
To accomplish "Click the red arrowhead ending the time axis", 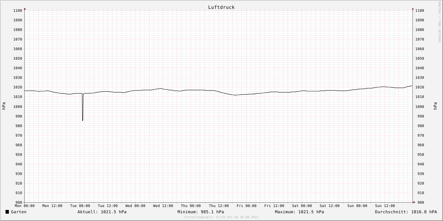I will (414, 202).
